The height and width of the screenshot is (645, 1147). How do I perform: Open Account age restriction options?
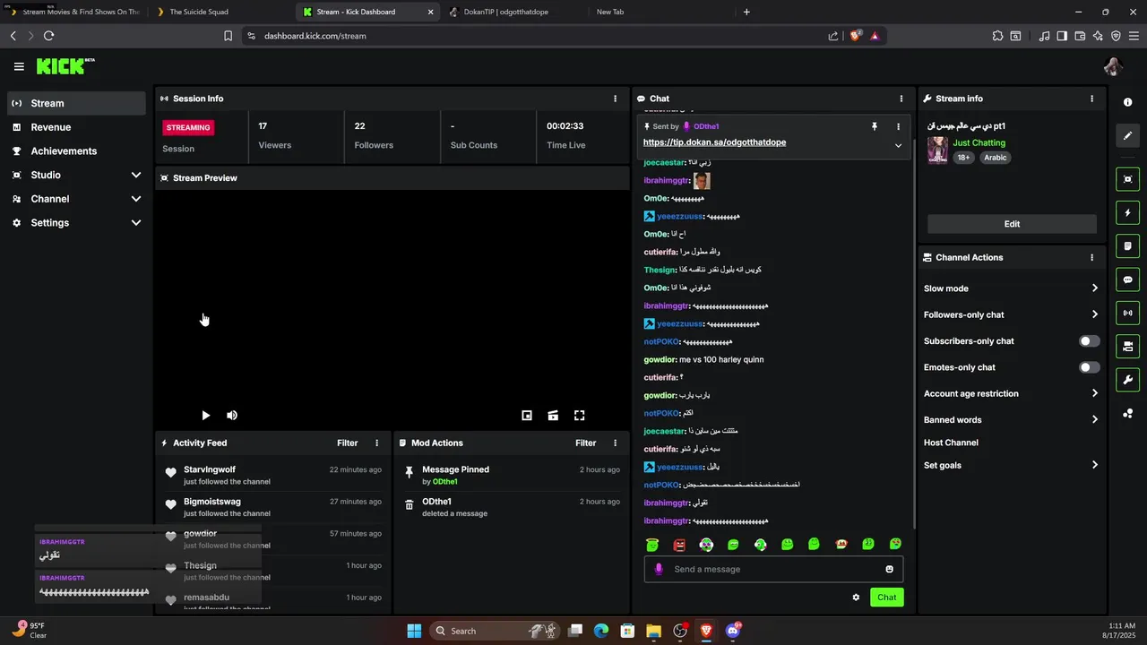click(x=1011, y=393)
